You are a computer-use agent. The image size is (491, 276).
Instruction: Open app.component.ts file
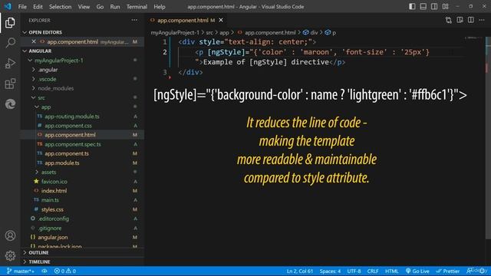click(x=67, y=153)
